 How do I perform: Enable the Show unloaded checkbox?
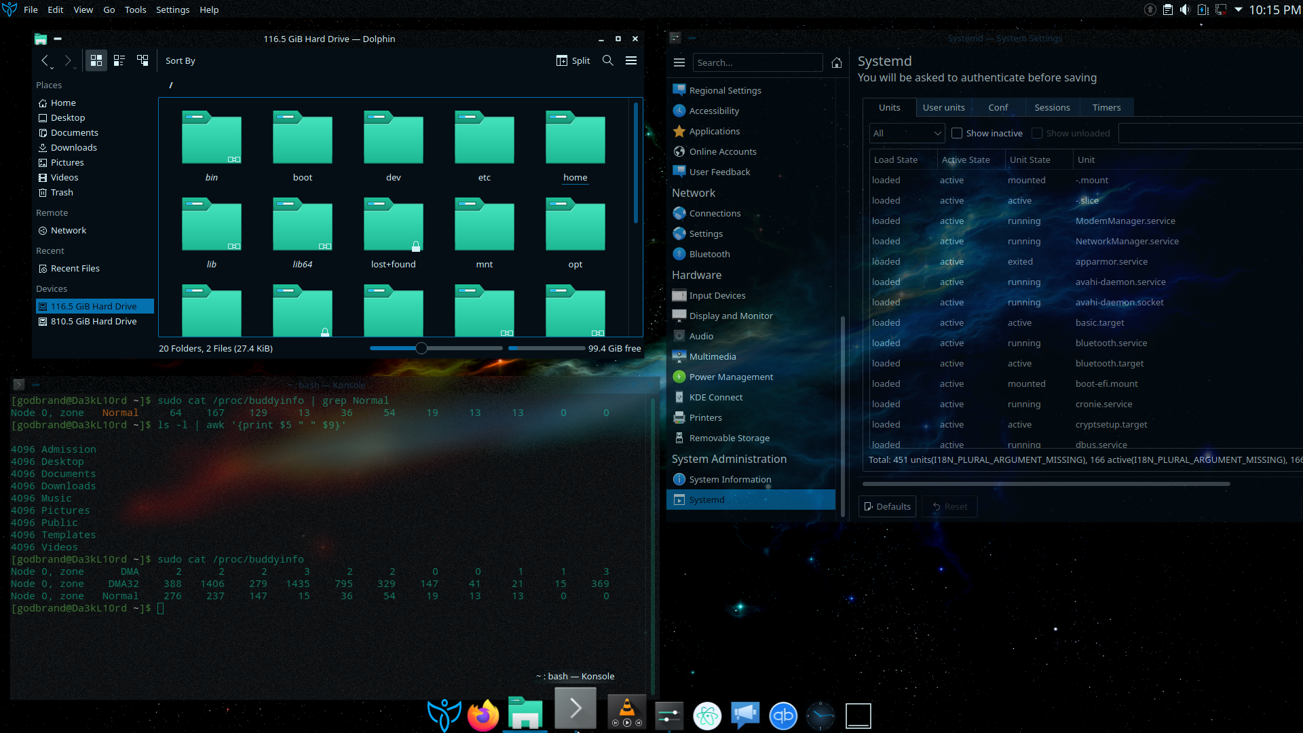pos(1037,133)
